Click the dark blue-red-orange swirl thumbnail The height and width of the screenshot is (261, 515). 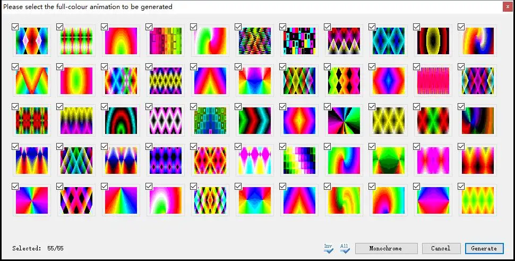[478, 121]
